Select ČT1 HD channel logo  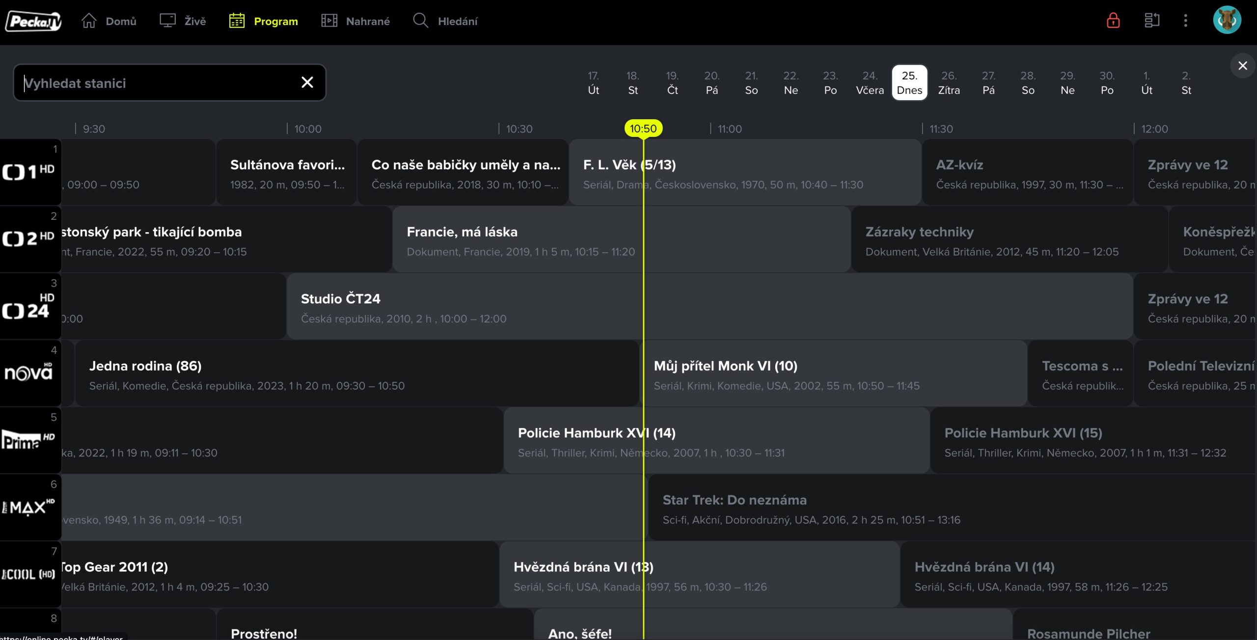[x=30, y=172]
